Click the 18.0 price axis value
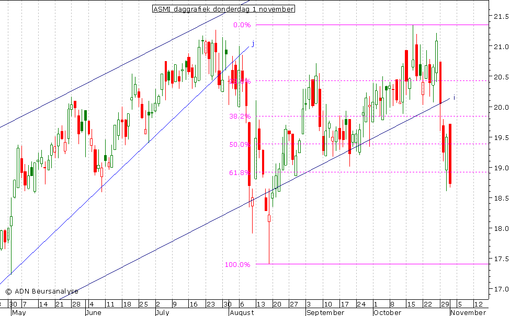 (x=501, y=229)
